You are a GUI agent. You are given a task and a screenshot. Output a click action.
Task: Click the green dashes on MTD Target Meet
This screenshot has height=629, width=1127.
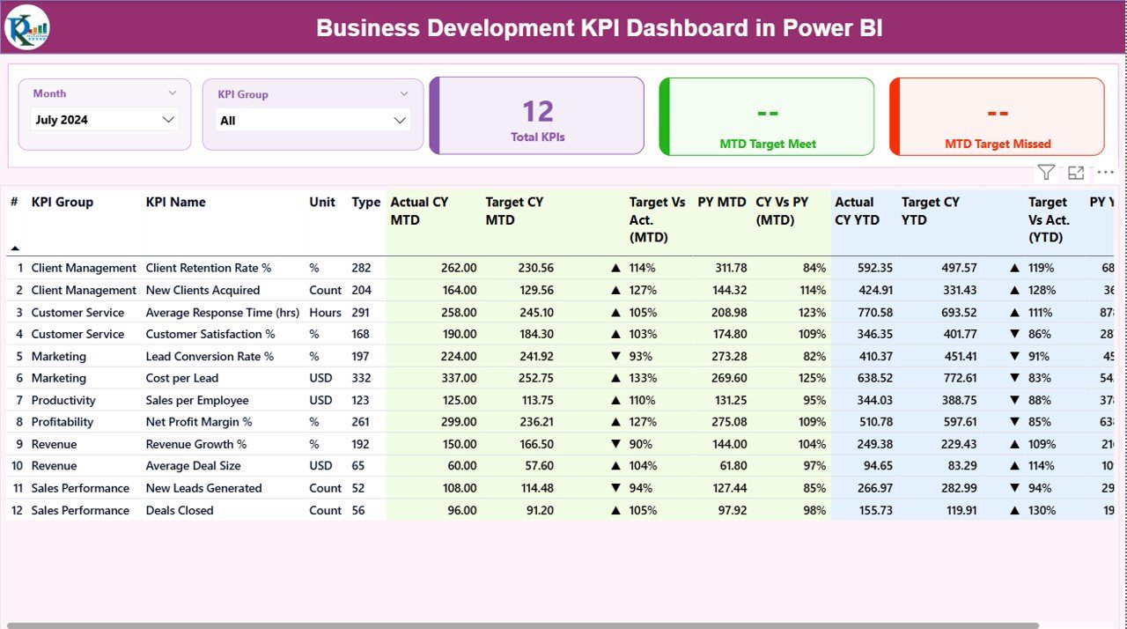click(x=766, y=112)
